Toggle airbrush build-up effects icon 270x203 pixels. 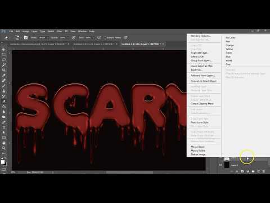(x=99, y=38)
